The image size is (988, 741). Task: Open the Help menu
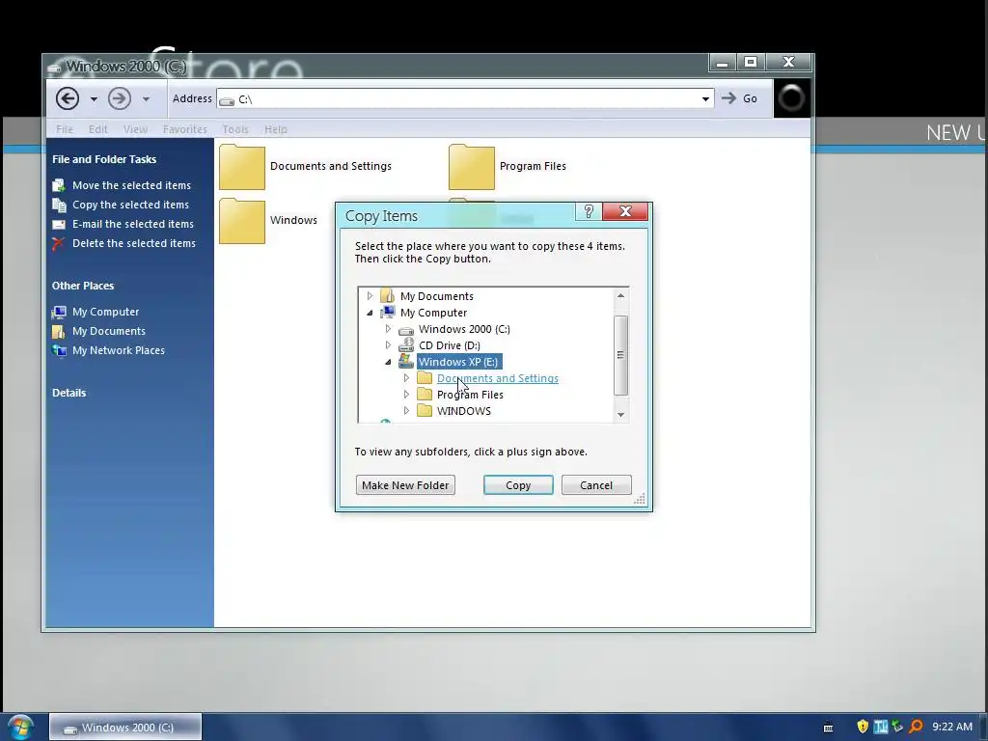click(x=275, y=129)
